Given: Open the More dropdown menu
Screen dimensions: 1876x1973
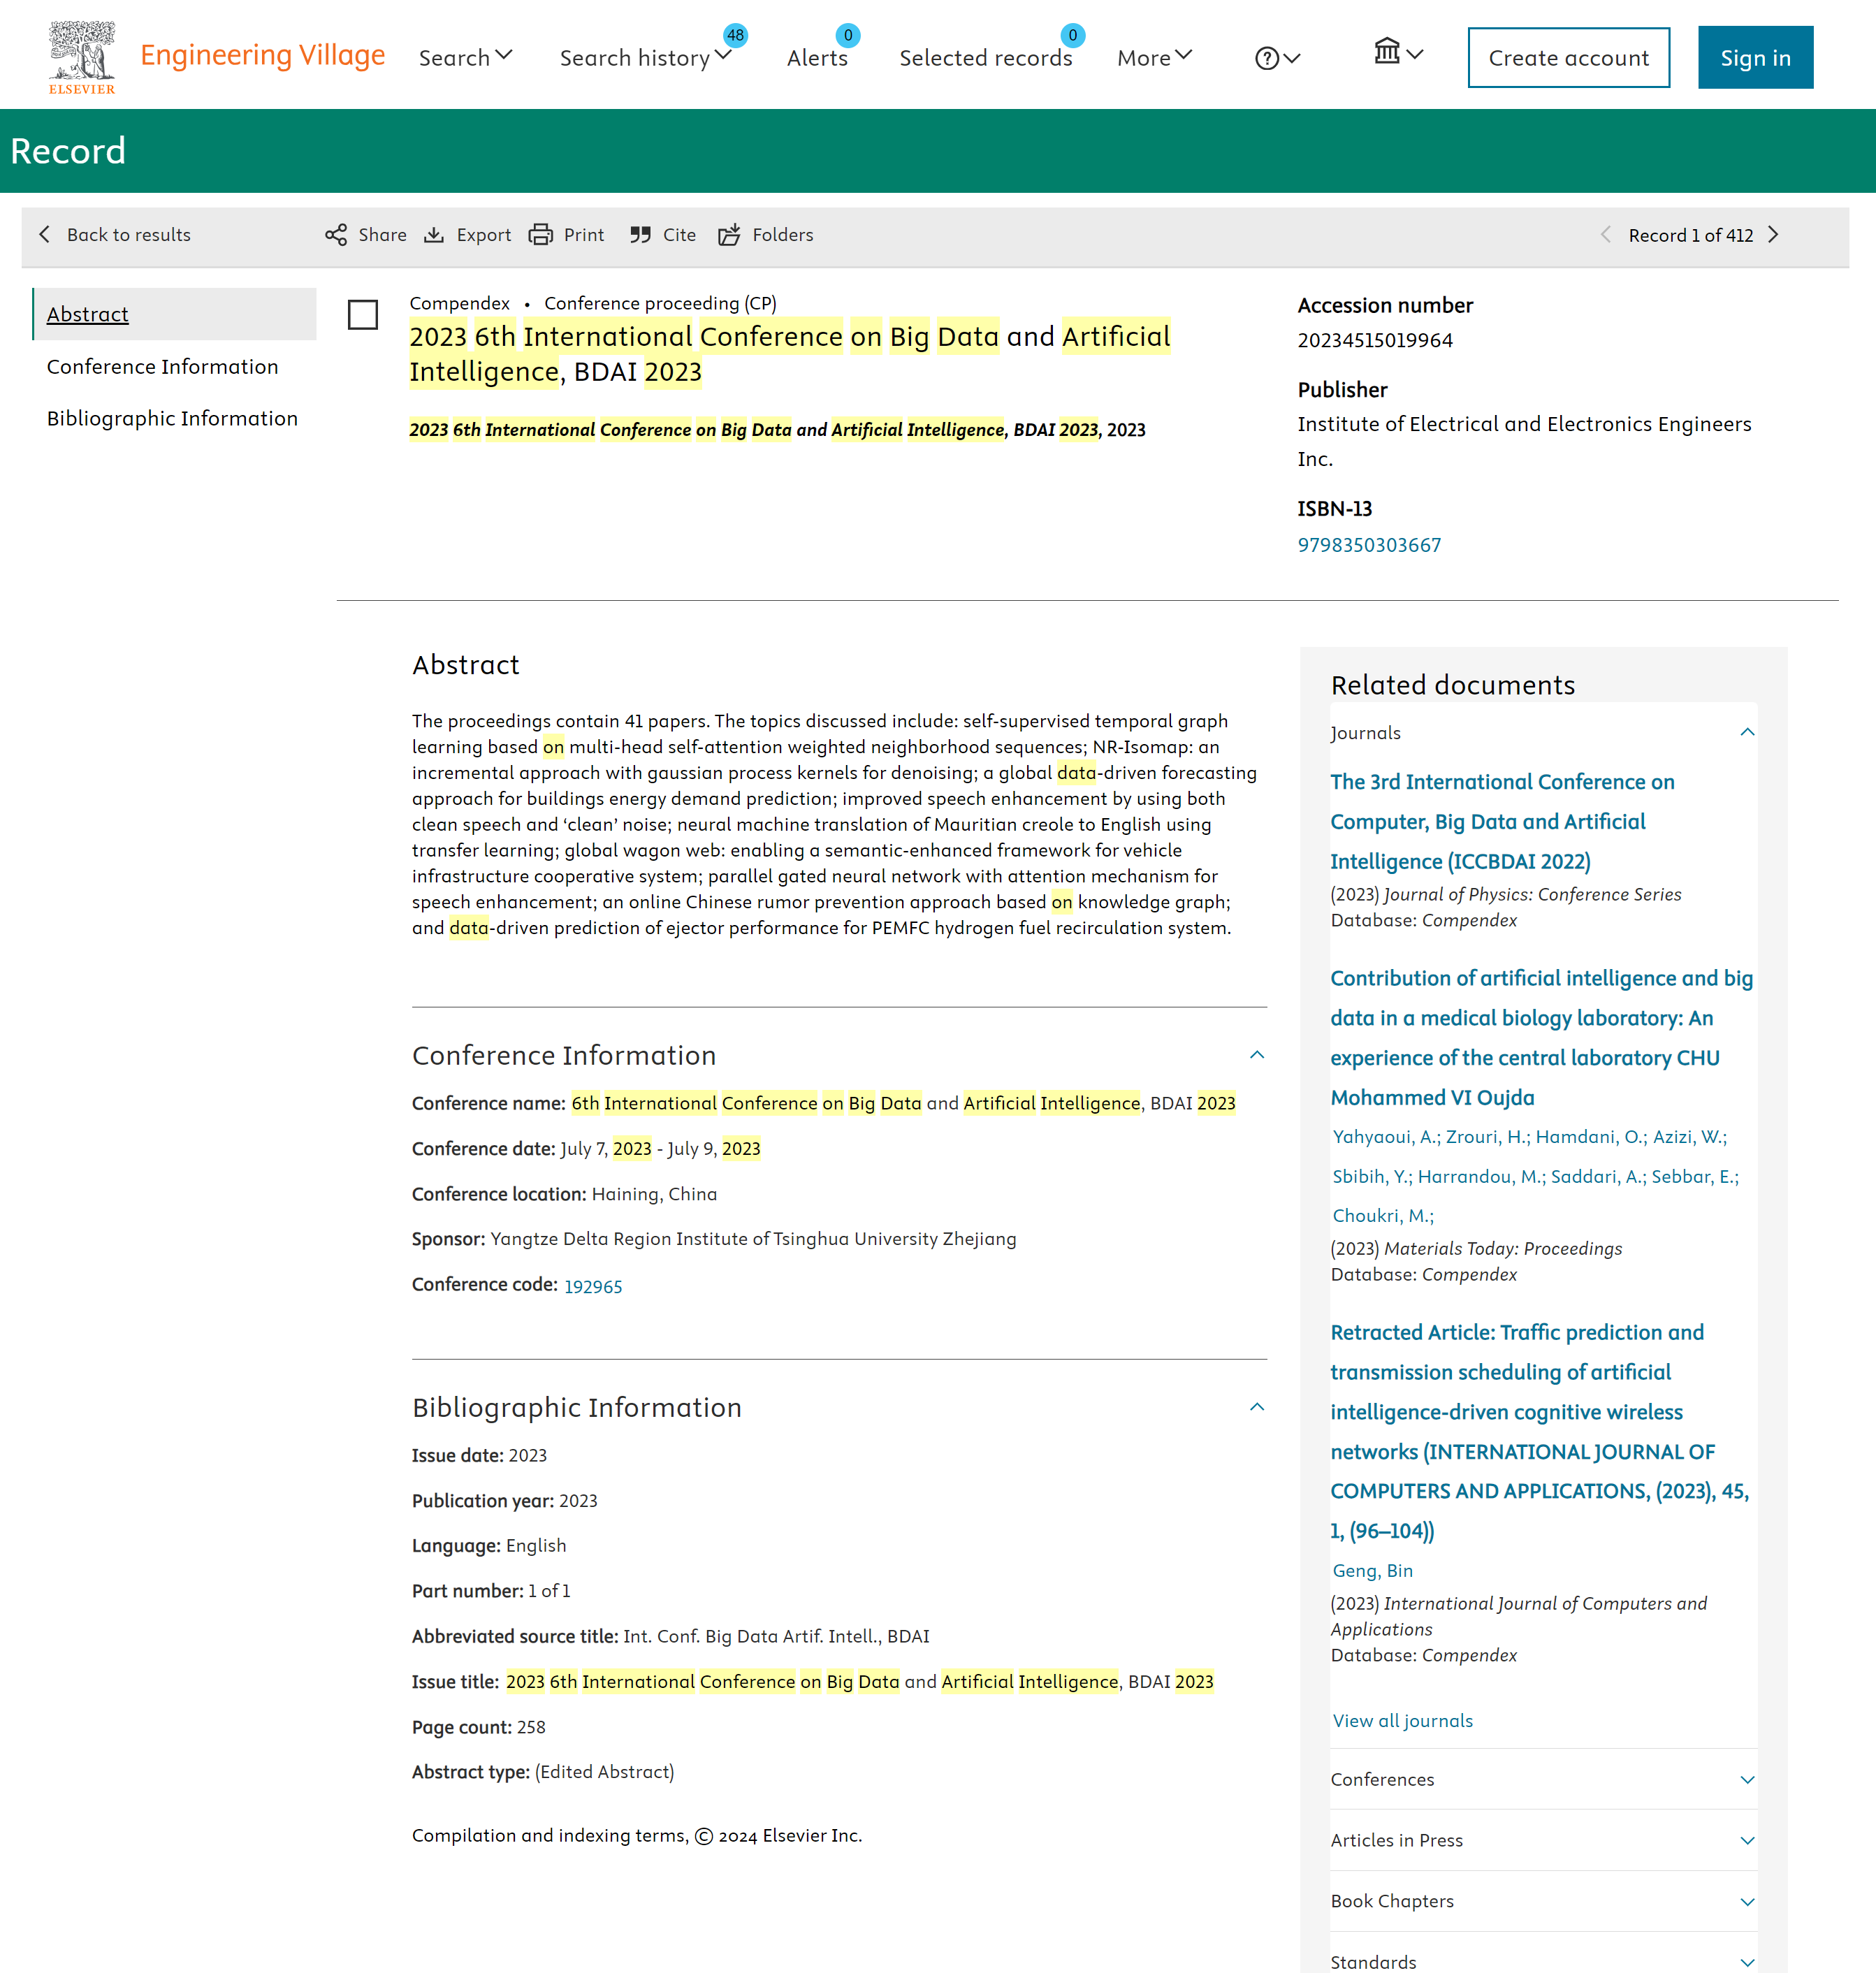Looking at the screenshot, I should coord(1154,58).
